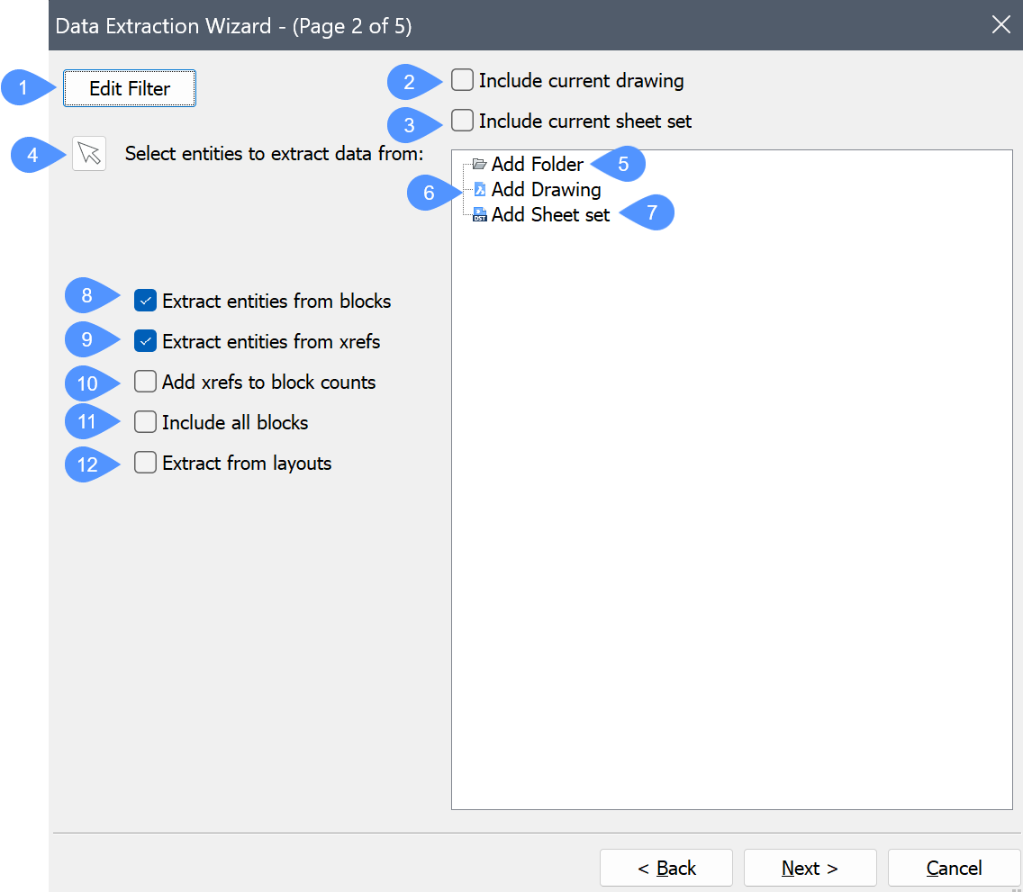The height and width of the screenshot is (892, 1023).
Task: Close the wizard with the X button
Action: (1000, 24)
